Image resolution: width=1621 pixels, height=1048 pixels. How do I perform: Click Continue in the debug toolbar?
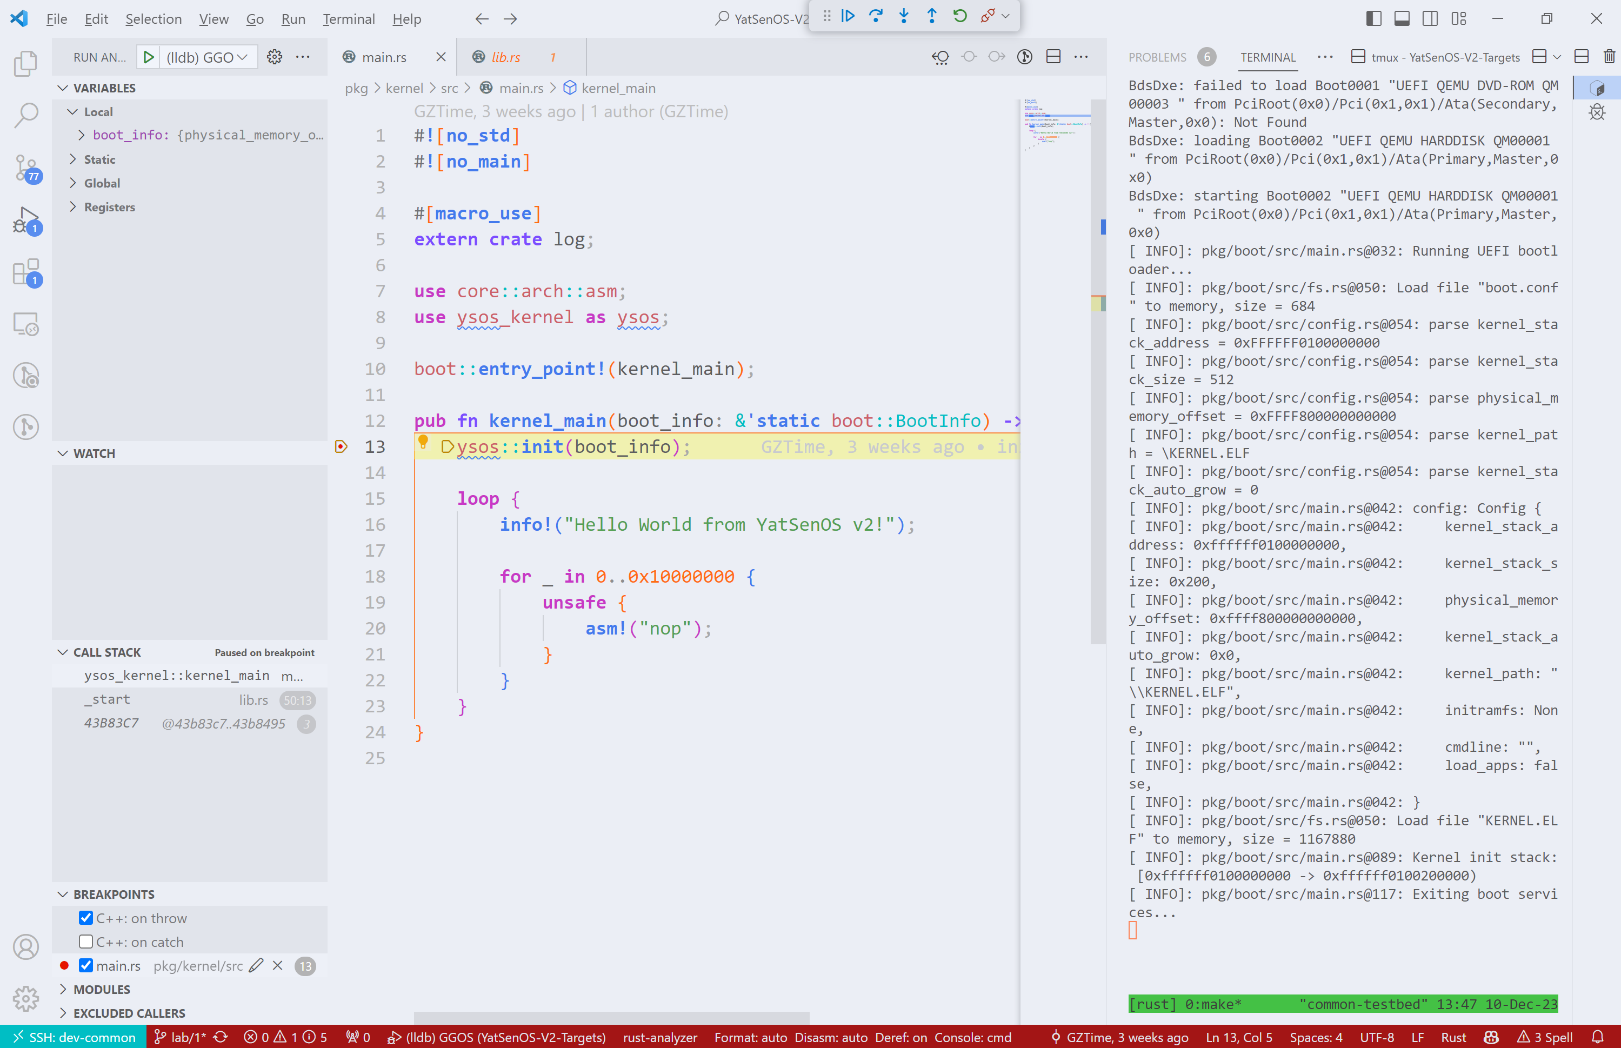point(848,16)
